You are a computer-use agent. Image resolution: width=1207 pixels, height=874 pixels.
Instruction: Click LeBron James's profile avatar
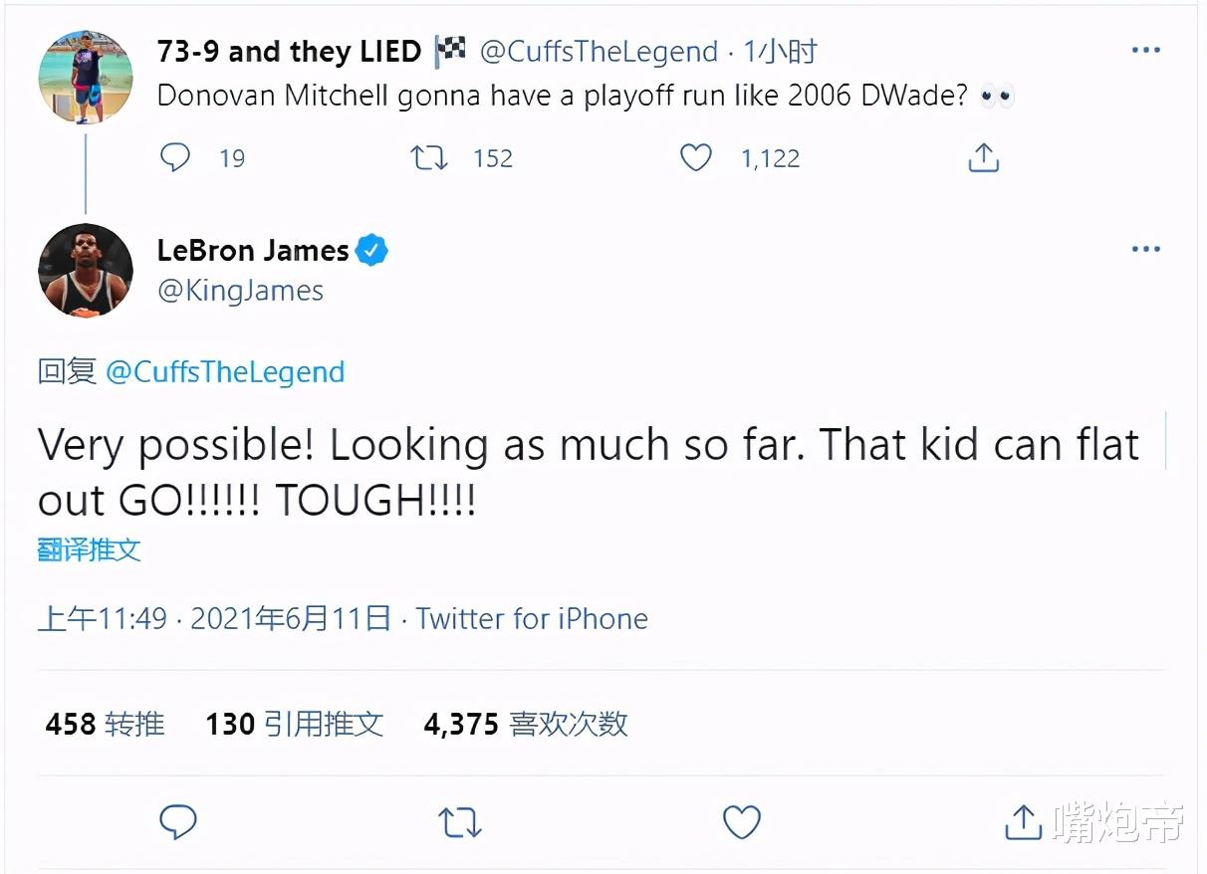pos(85,270)
